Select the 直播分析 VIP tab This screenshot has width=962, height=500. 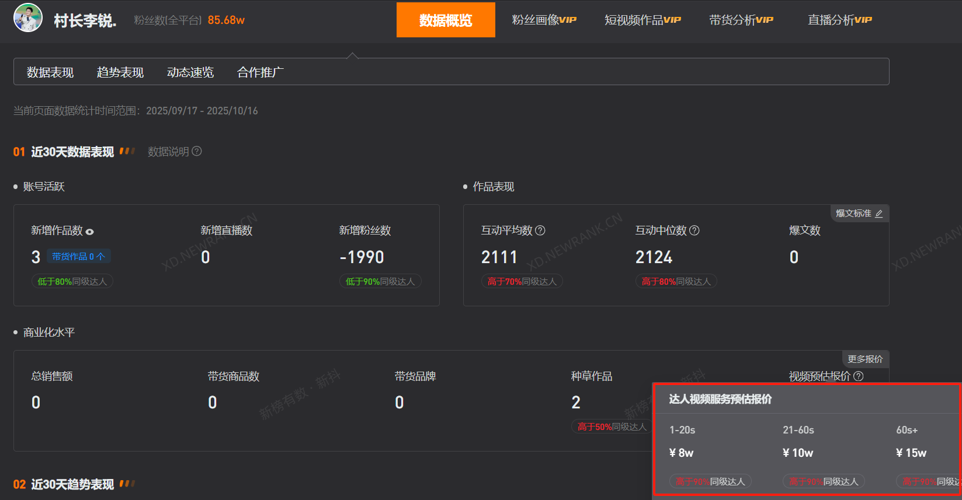[839, 20]
